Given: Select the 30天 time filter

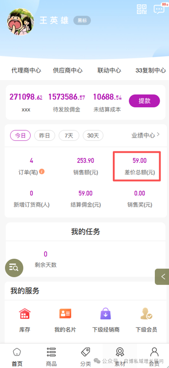Looking at the screenshot, I should pos(93,135).
